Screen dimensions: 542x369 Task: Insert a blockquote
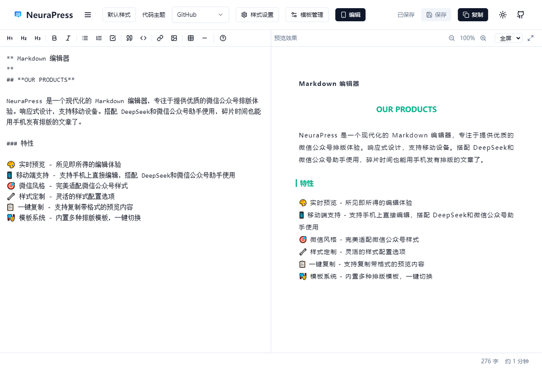tap(130, 38)
